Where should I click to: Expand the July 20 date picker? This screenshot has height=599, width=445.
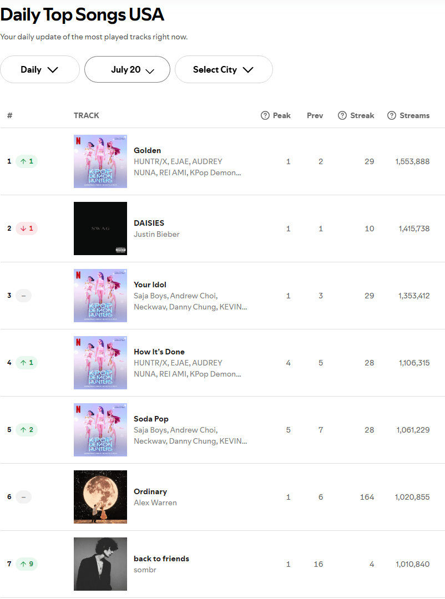(x=127, y=69)
